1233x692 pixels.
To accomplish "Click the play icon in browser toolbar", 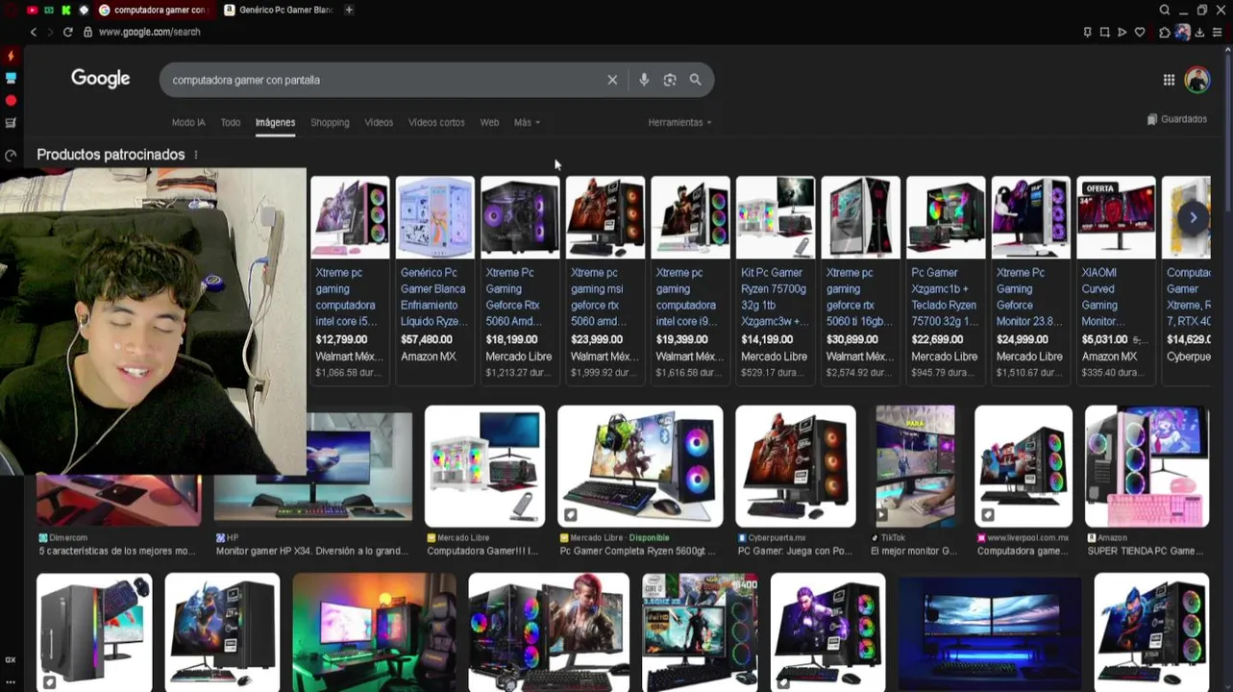I will click(x=1122, y=32).
